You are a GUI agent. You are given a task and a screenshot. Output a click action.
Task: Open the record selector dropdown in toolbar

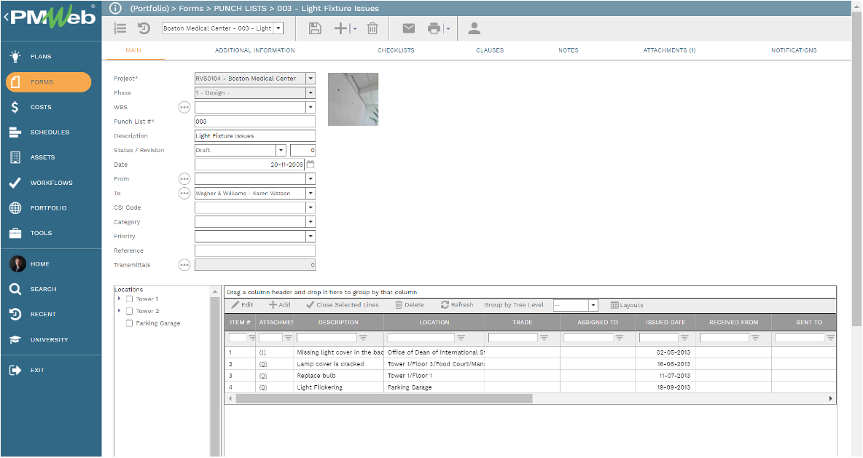[x=278, y=28]
